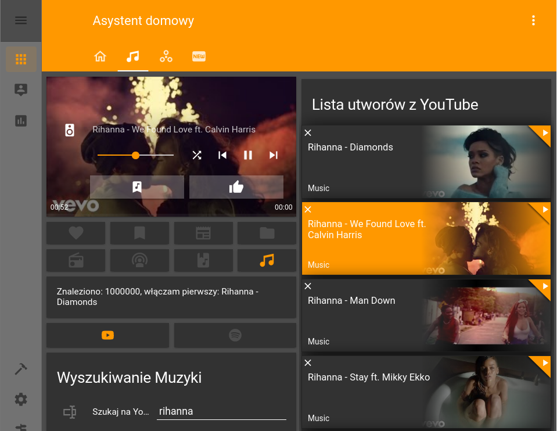Switch to the home tab in the header
Screen dimensions: 557x431
coord(100,56)
